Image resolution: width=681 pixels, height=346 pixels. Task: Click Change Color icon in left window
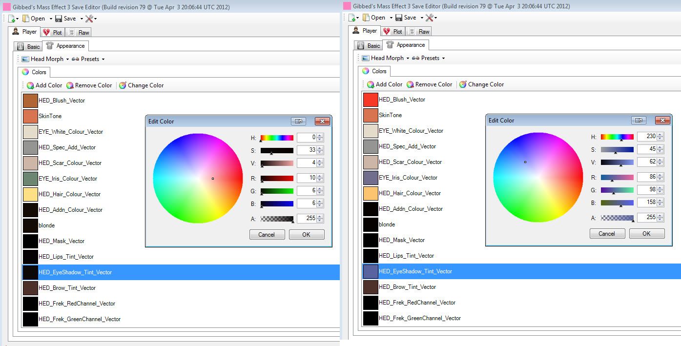pos(123,85)
